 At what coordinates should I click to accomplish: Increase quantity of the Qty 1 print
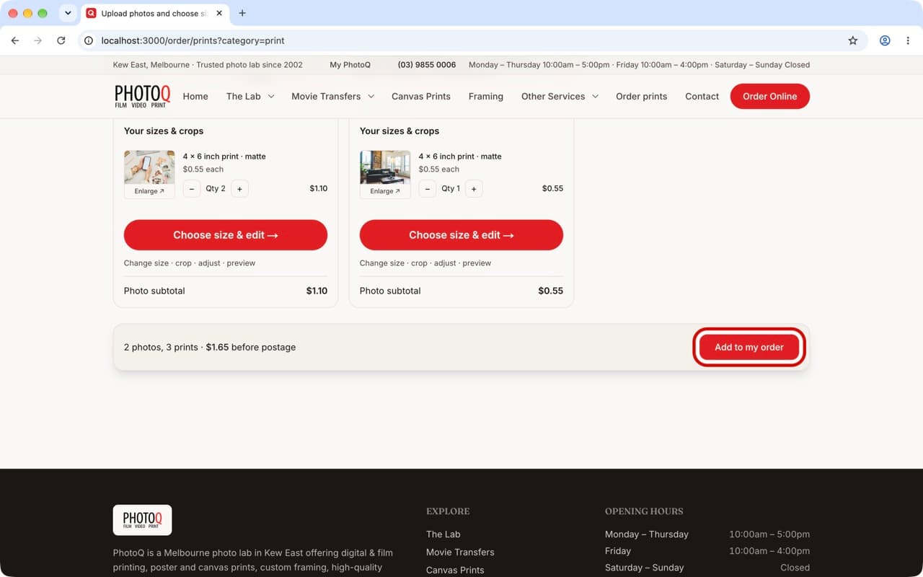tap(474, 189)
